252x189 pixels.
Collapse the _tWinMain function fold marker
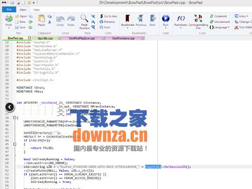coord(15,117)
